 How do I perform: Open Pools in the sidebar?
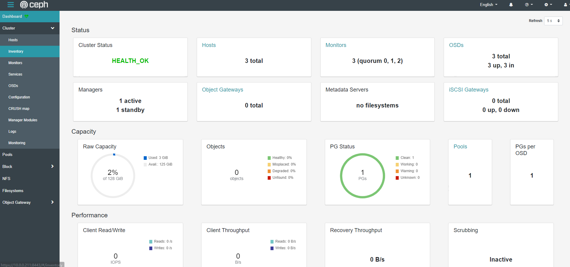click(x=30, y=154)
